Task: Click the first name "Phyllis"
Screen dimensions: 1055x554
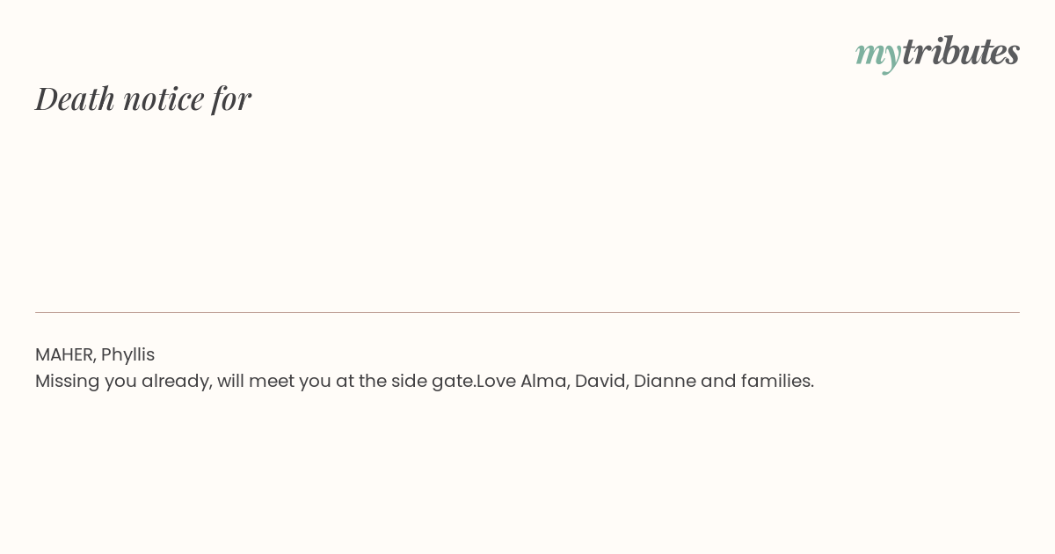Action: [127, 354]
